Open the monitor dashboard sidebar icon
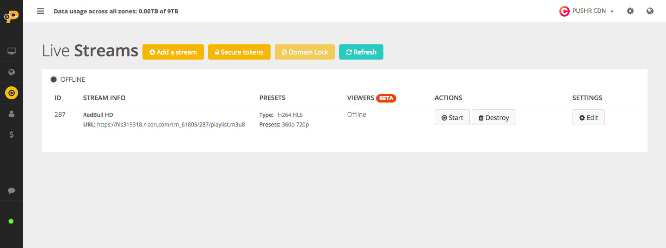 coord(12,51)
